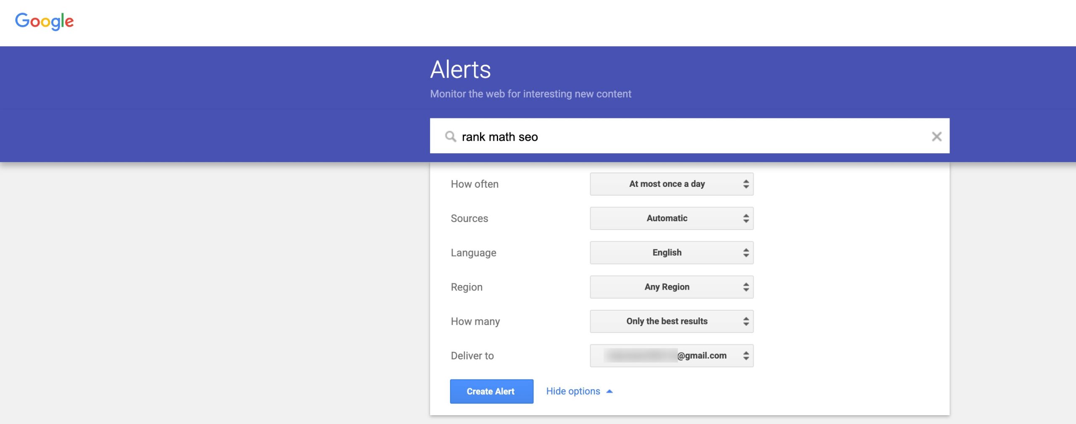Image resolution: width=1076 pixels, height=424 pixels.
Task: Click the Google logo
Action: pos(44,21)
